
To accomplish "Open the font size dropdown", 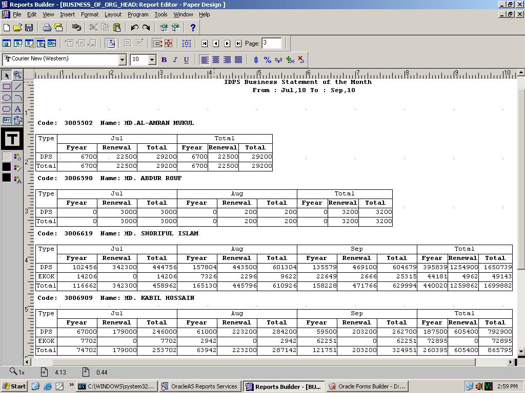I will click(152, 60).
